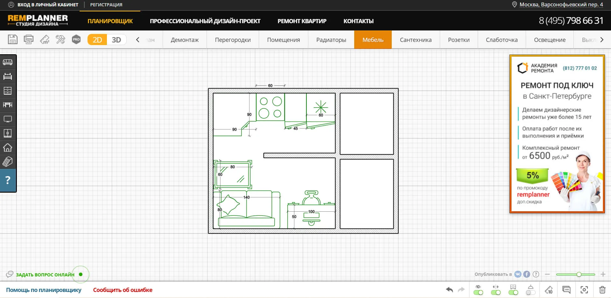
Task: Open the ruler 10 measurement tool
Action: tap(549, 290)
